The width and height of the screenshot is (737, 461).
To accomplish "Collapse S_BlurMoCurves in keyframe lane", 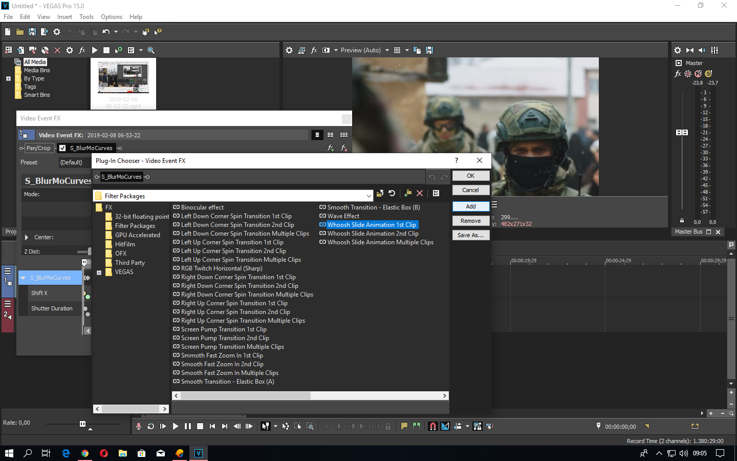I will click(23, 278).
